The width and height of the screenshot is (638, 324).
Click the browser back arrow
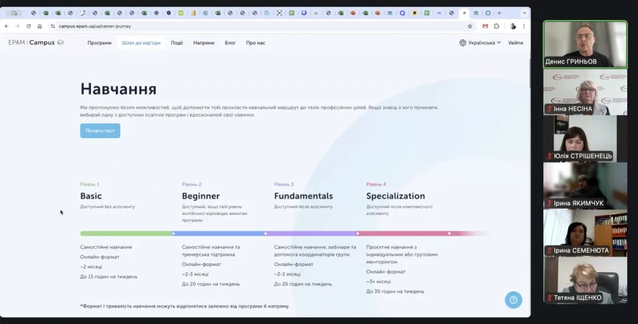(x=6, y=26)
